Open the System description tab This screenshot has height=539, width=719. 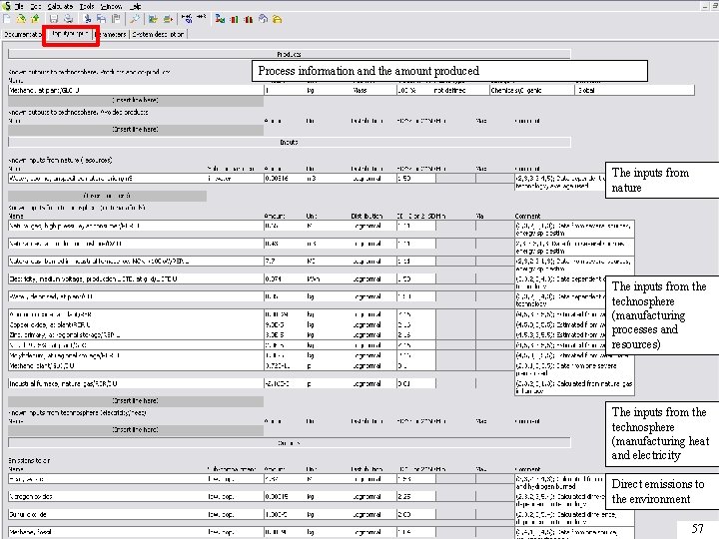pos(158,34)
